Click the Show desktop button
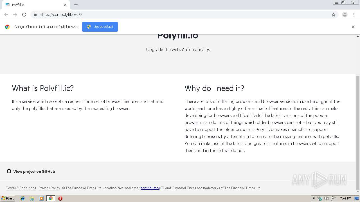The height and width of the screenshot is (202, 360). [357, 198]
